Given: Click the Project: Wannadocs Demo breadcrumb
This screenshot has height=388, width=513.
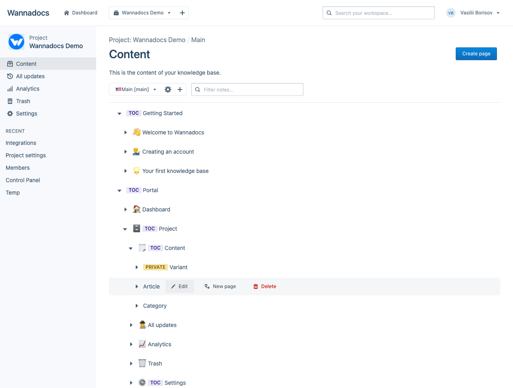Looking at the screenshot, I should click(147, 40).
